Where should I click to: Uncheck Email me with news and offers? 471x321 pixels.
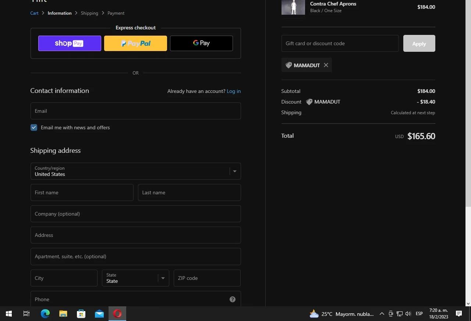(x=34, y=127)
